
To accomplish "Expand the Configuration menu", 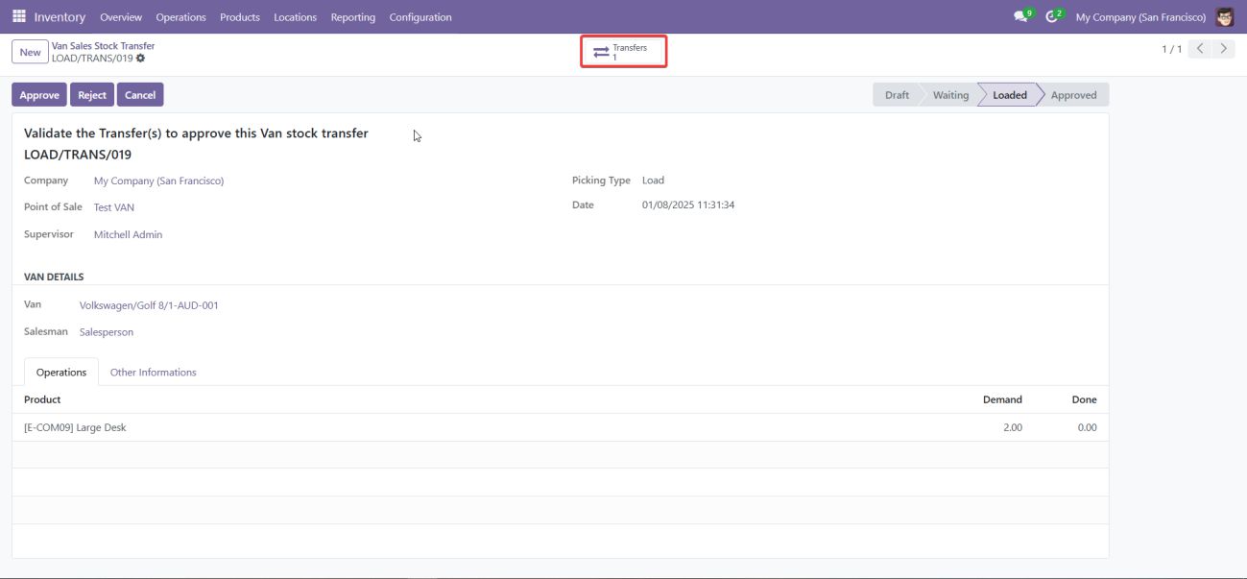I will click(420, 17).
